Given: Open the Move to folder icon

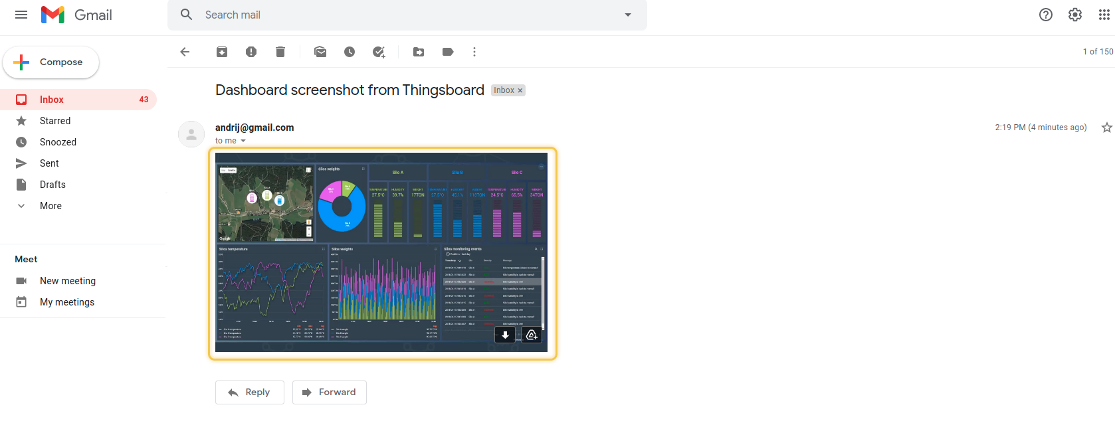Looking at the screenshot, I should point(419,52).
